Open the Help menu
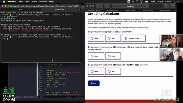Screen dimensions: 183x103 point(51,1)
